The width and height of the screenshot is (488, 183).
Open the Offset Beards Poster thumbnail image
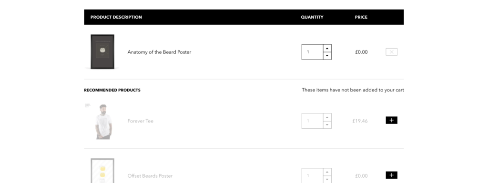(x=102, y=171)
